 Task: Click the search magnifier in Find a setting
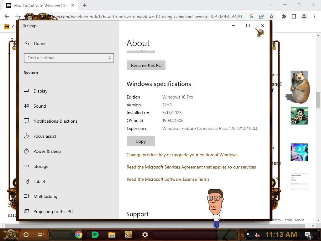click(x=109, y=58)
